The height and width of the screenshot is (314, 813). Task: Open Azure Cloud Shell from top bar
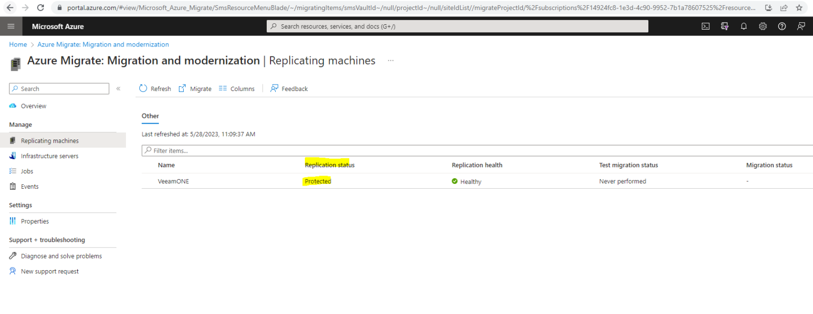706,25
